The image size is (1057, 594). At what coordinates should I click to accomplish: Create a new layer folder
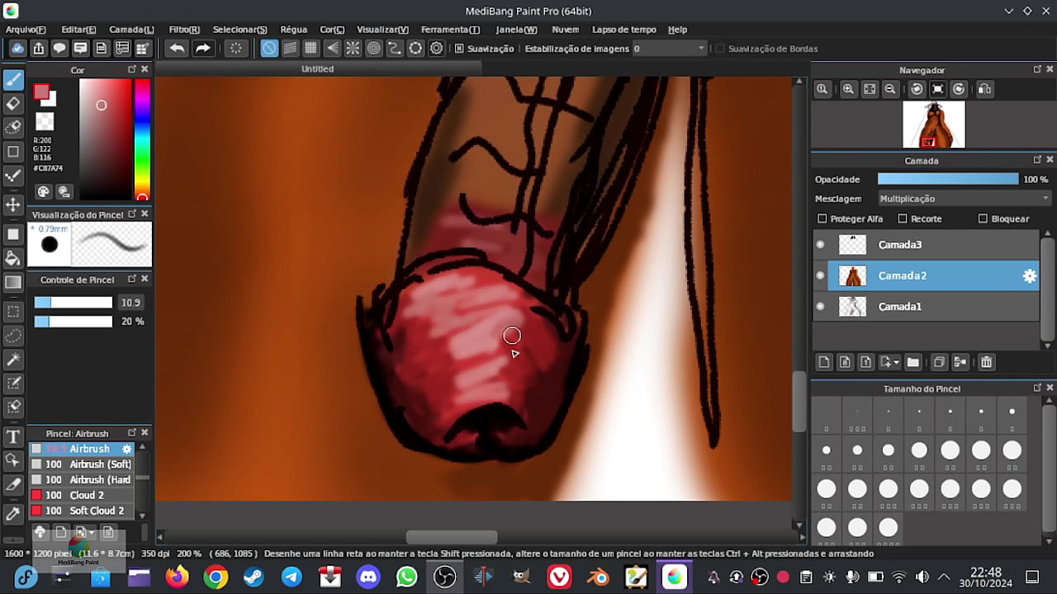pyautogui.click(x=912, y=362)
